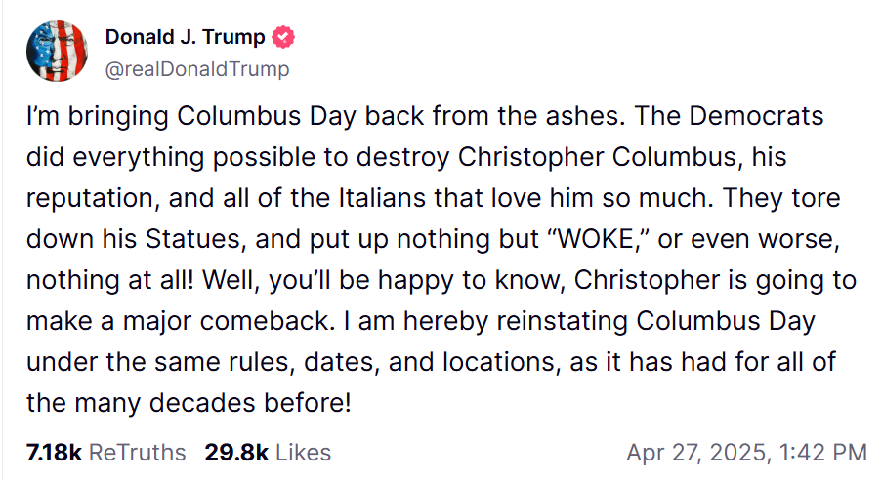882x480 pixels.
Task: Click the final line "the many decades before!"
Action: click(189, 402)
